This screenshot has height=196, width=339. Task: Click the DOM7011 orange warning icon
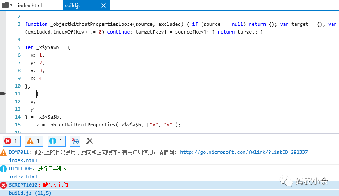3,152
